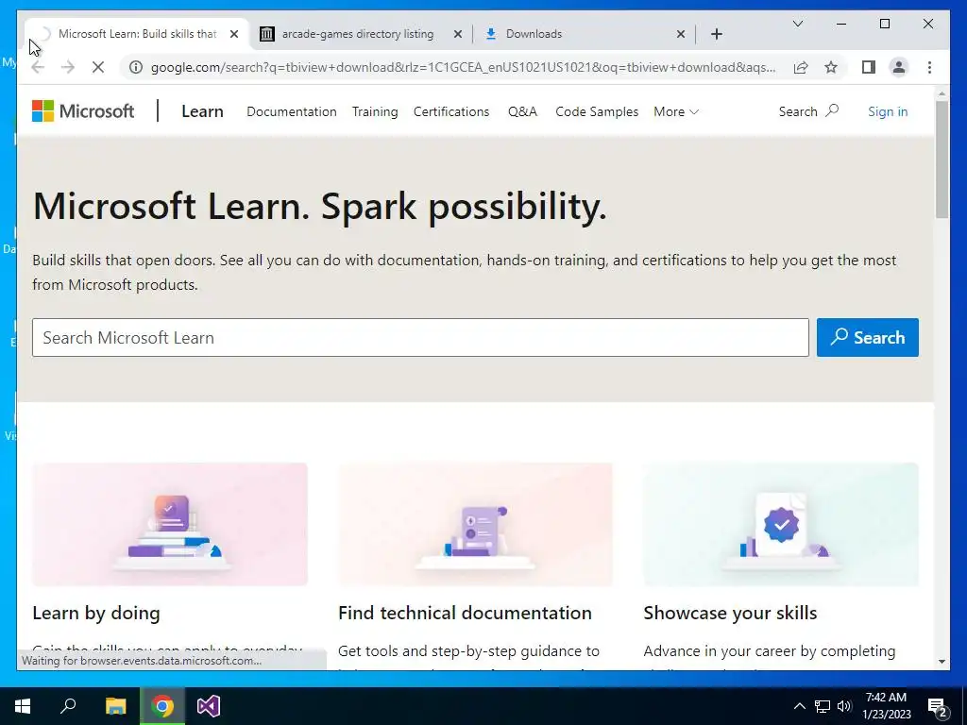Open the header Search link
Image resolution: width=967 pixels, height=725 pixels.
tap(808, 111)
